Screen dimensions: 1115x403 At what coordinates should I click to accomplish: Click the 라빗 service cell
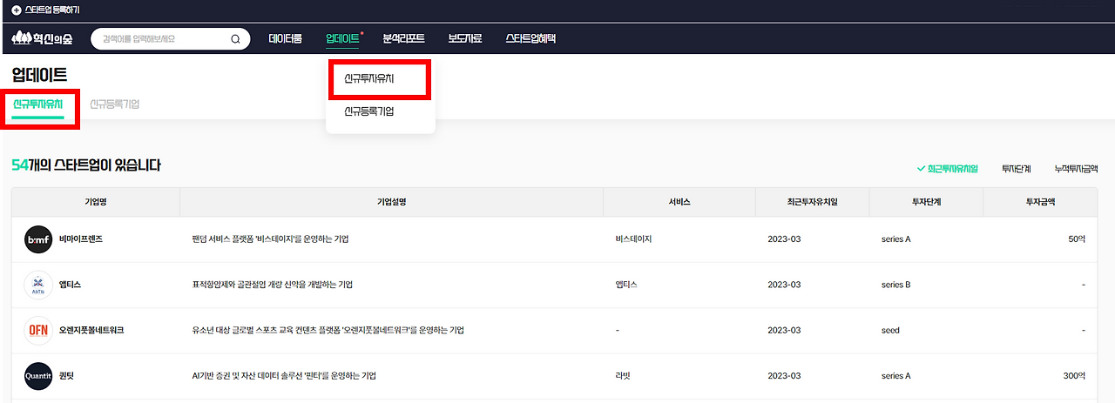(x=622, y=376)
